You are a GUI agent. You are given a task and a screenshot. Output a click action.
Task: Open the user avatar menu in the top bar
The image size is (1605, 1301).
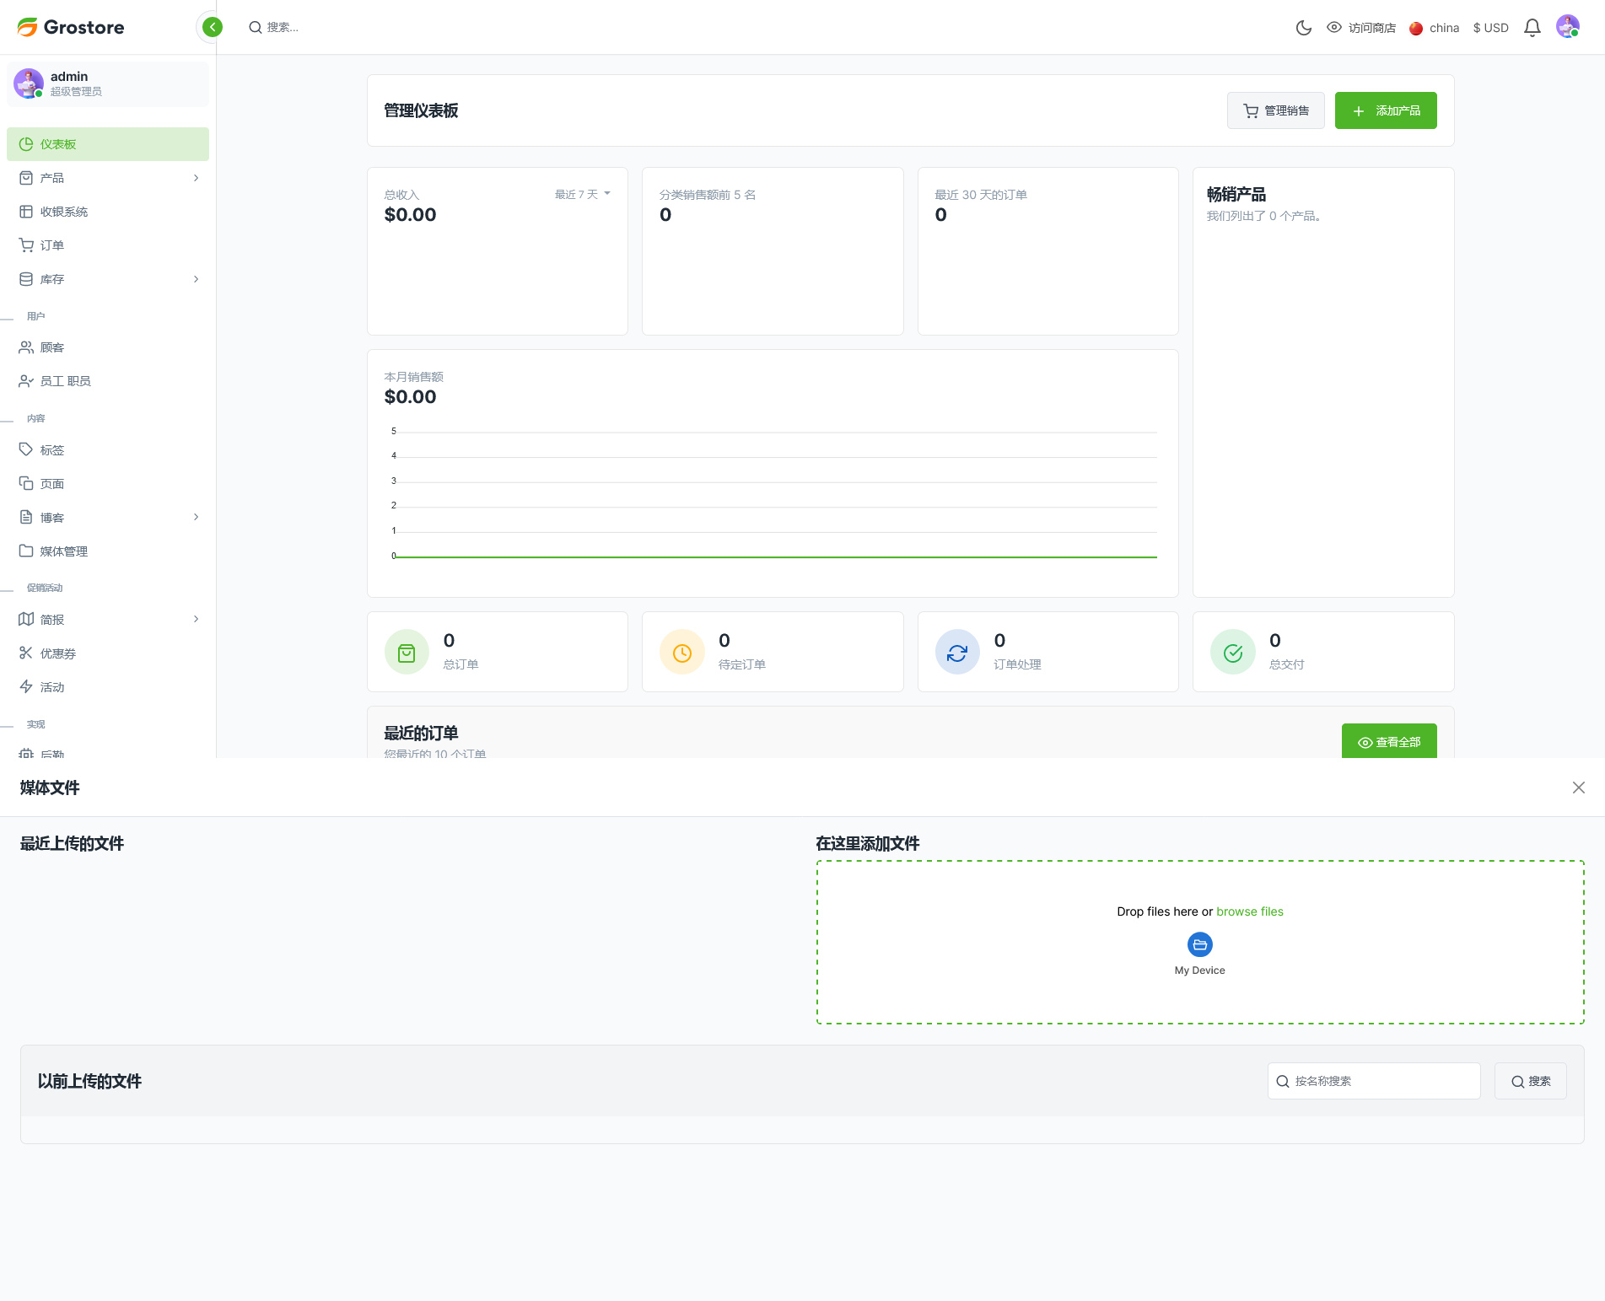pos(1568,27)
